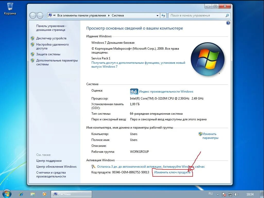This screenshot has height=198, width=264.
Task: Select the WORKGROUP value
Action: coord(139,152)
